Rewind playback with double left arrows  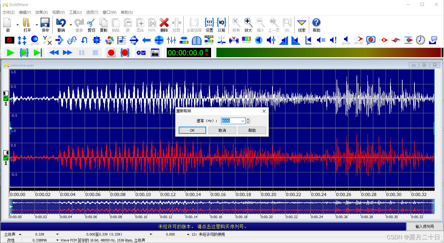point(54,53)
